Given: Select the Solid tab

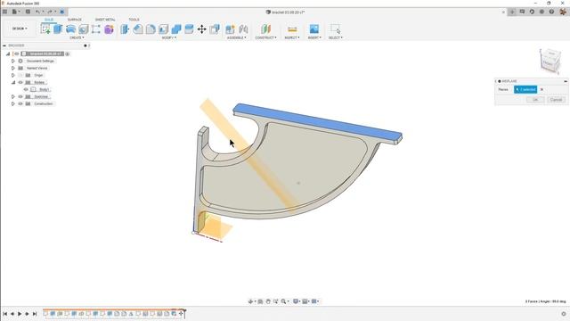Looking at the screenshot, I should click(x=49, y=20).
